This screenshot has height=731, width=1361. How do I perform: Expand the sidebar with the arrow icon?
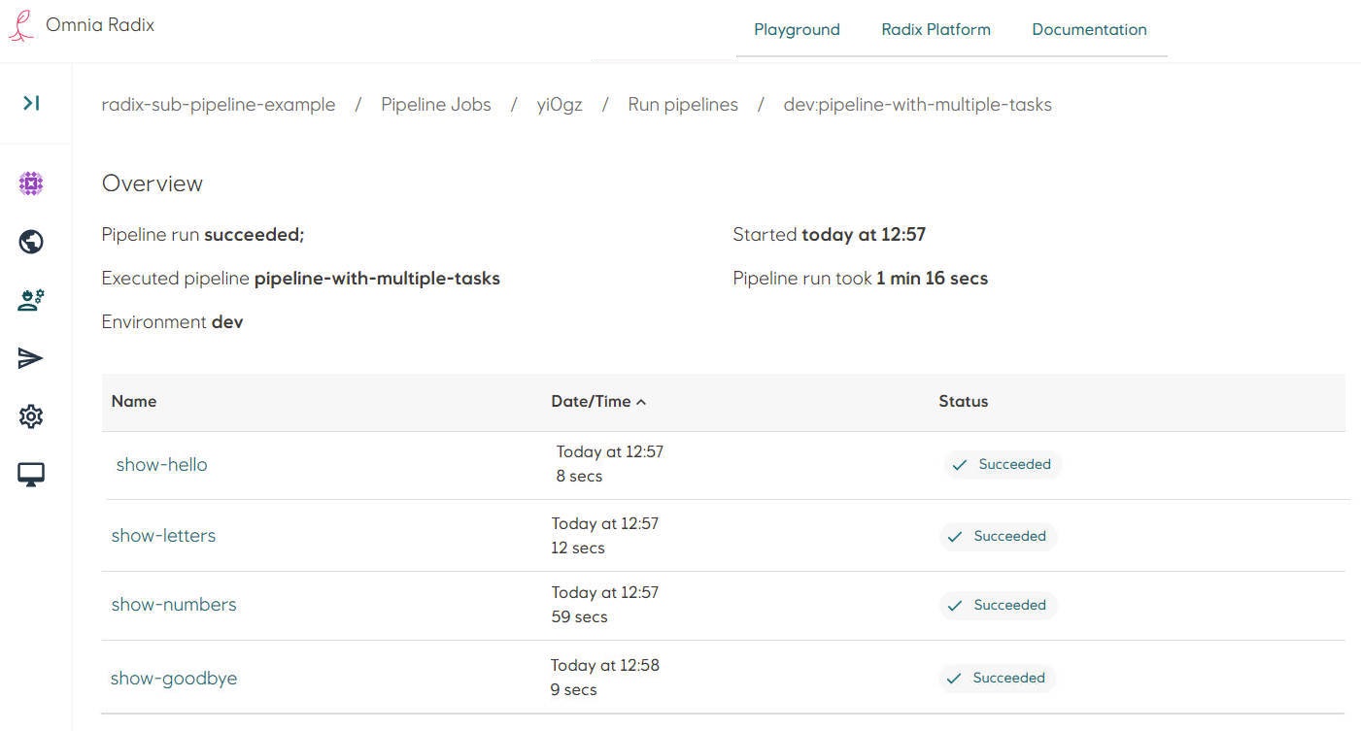click(31, 103)
